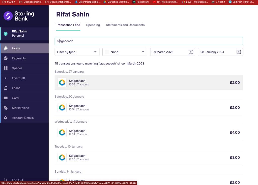Screen dimensions: 258x185
Task: Click the Home sidebar icon
Action: coord(6,48)
